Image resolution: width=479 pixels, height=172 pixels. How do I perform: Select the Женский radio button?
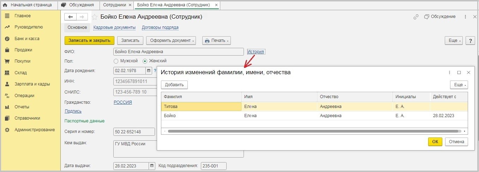(x=145, y=61)
